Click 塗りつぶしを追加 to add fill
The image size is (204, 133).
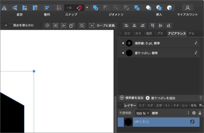tap(161, 98)
